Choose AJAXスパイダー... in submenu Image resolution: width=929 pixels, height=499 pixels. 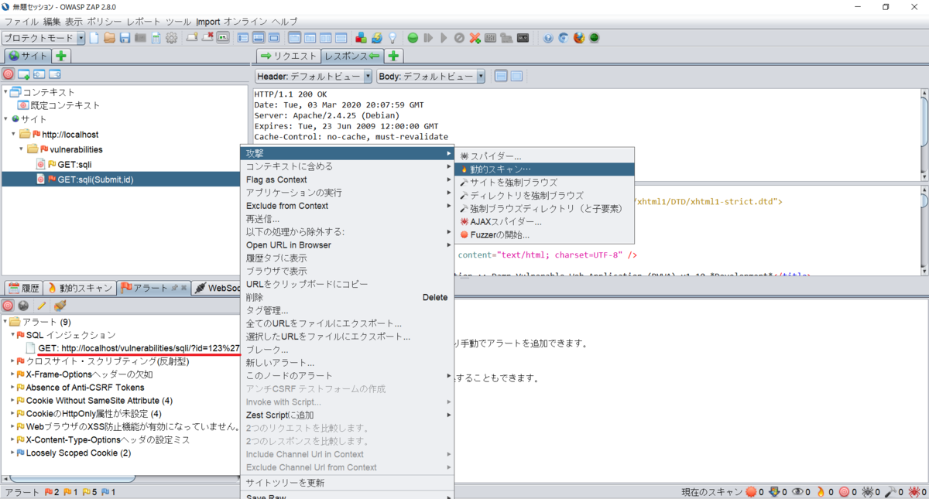(x=544, y=221)
